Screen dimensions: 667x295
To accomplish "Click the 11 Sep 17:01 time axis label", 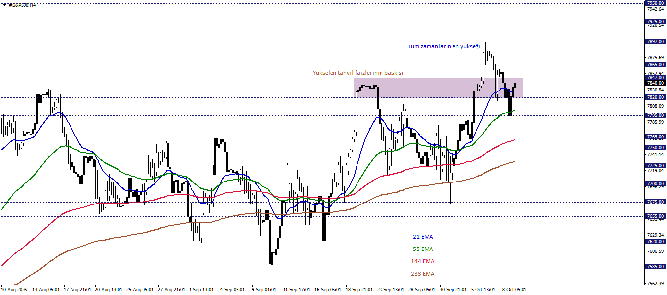I will pyautogui.click(x=297, y=290).
